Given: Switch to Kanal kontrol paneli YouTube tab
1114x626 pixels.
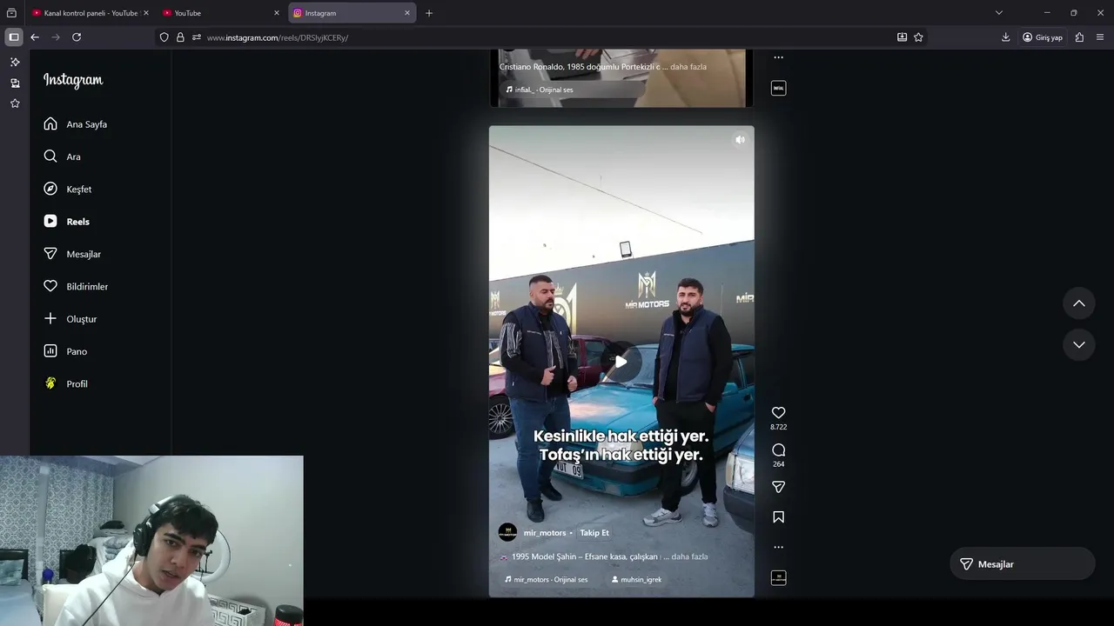Looking at the screenshot, I should (x=91, y=13).
